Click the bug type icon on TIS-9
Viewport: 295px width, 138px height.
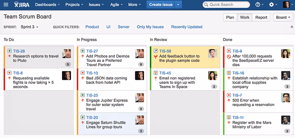(x=229, y=51)
